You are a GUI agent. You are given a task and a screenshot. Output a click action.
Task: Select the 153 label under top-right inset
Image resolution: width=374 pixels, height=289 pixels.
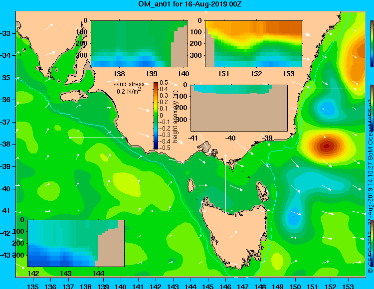click(x=289, y=74)
